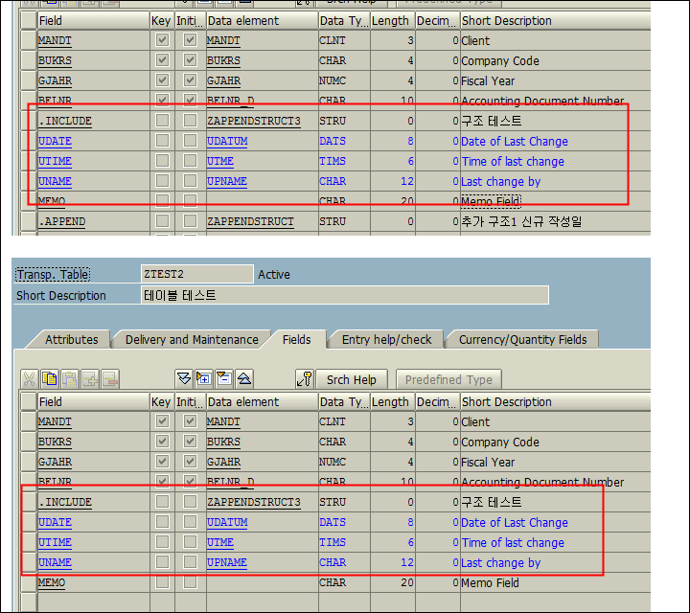Viewport: 690px width, 613px height.
Task: Click MEMO field name in lower list
Action: (52, 582)
